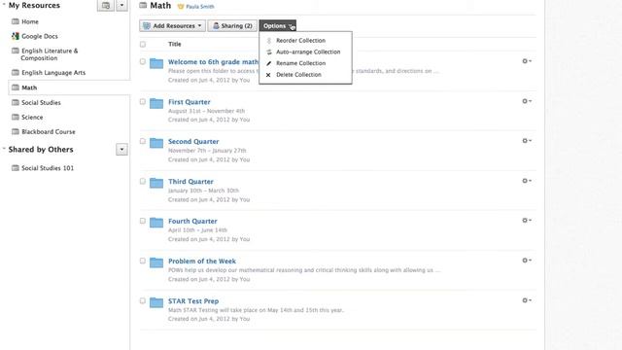Check the Third Quarter checkbox
This screenshot has height=350, width=622.
coord(143,182)
